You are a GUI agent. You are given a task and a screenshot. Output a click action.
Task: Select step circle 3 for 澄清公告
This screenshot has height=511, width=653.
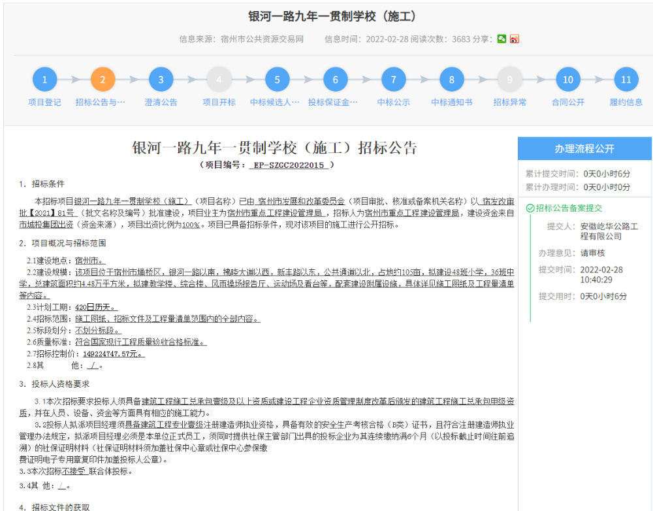click(x=161, y=79)
